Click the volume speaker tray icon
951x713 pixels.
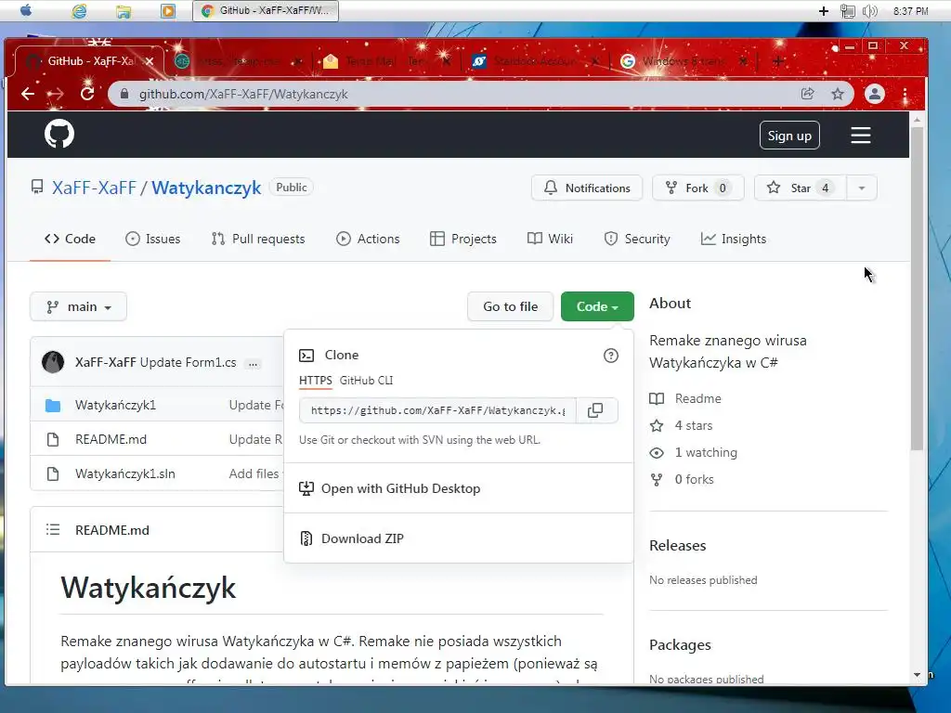point(869,11)
